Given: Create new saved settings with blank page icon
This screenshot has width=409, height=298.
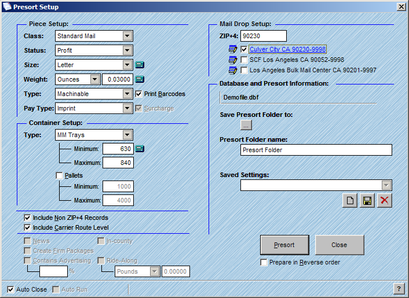Looking at the screenshot, I should point(350,201).
